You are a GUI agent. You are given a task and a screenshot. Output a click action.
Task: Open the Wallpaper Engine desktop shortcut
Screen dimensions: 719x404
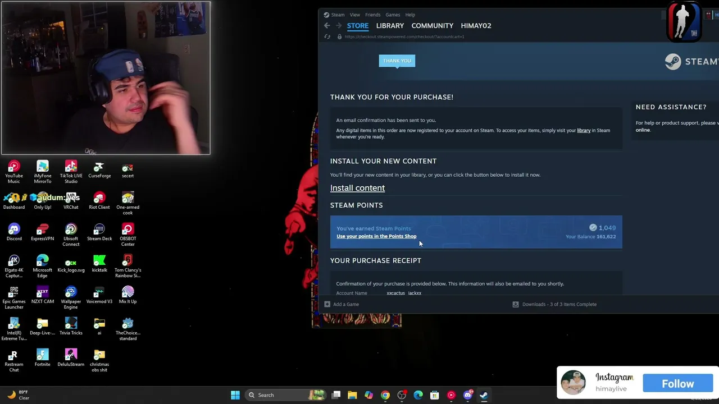(x=71, y=298)
